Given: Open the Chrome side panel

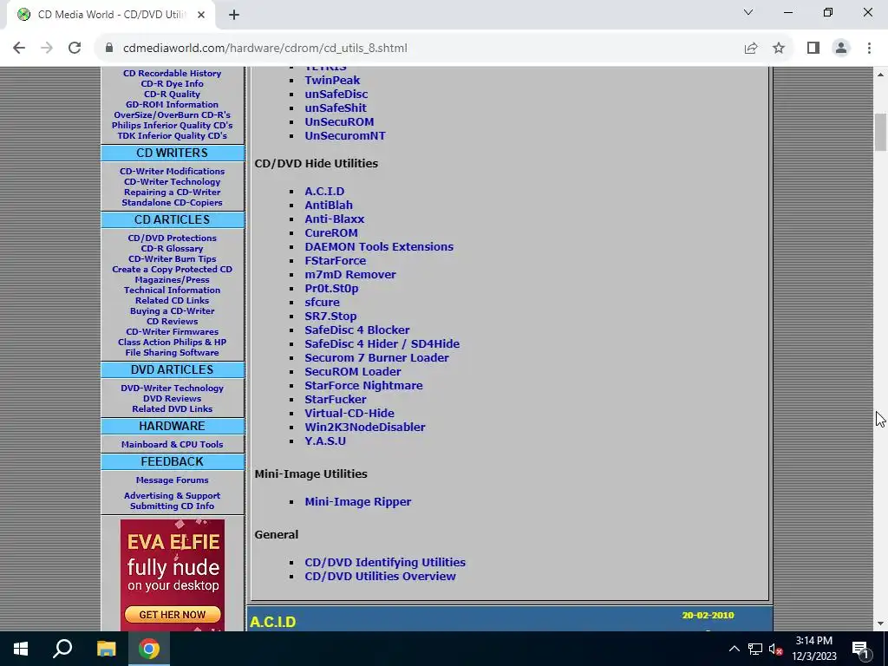Looking at the screenshot, I should coord(813,49).
